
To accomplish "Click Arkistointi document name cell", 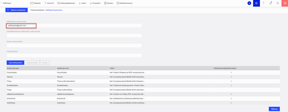I will point(83,99).
